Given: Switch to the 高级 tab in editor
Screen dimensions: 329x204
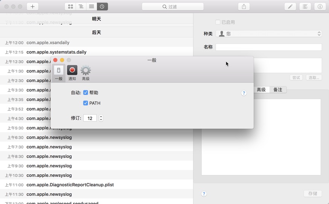Looking at the screenshot, I should [261, 90].
